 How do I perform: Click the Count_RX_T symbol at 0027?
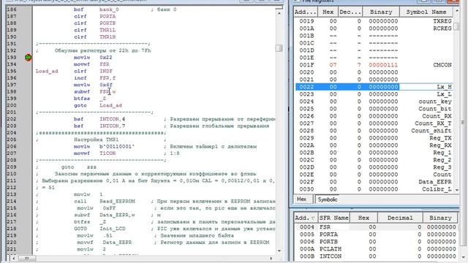point(433,123)
